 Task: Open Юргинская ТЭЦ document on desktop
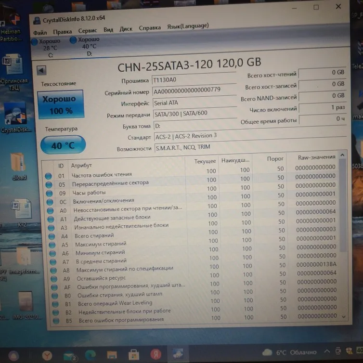click(14, 72)
